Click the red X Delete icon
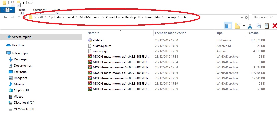Viewport: 277px width, 113px height. (x=275, y=26)
